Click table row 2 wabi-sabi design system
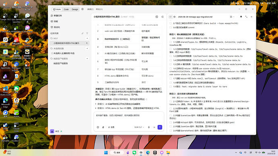 pyautogui.click(x=129, y=31)
